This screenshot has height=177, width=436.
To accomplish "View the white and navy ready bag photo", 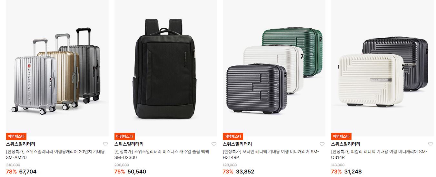I will point(382,68).
